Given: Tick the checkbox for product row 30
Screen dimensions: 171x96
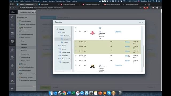Looking at the screenshot, I should pos(76,65).
